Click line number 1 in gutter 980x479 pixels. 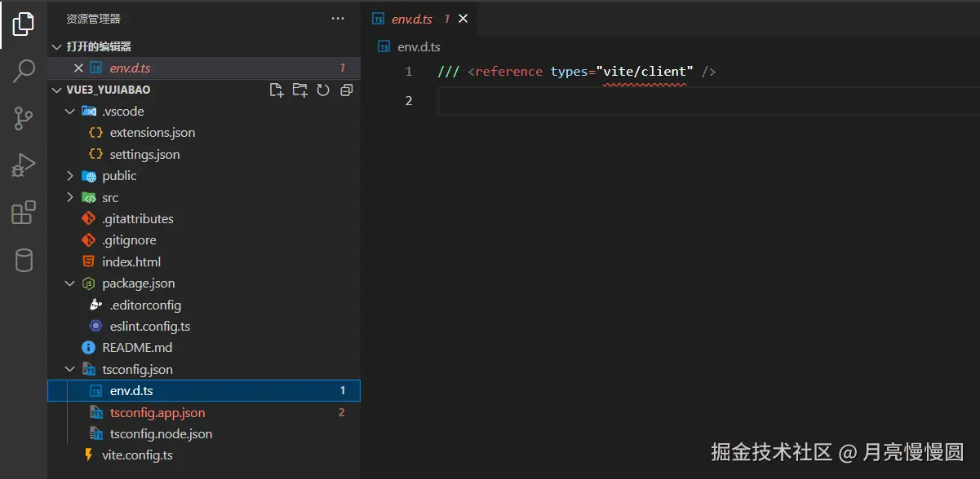coord(409,72)
